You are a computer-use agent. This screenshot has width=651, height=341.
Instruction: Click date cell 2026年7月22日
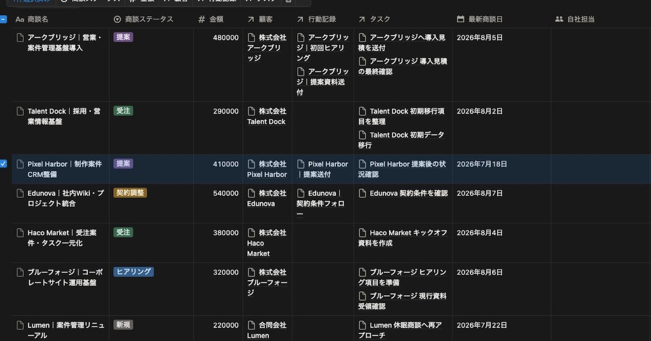click(502, 328)
